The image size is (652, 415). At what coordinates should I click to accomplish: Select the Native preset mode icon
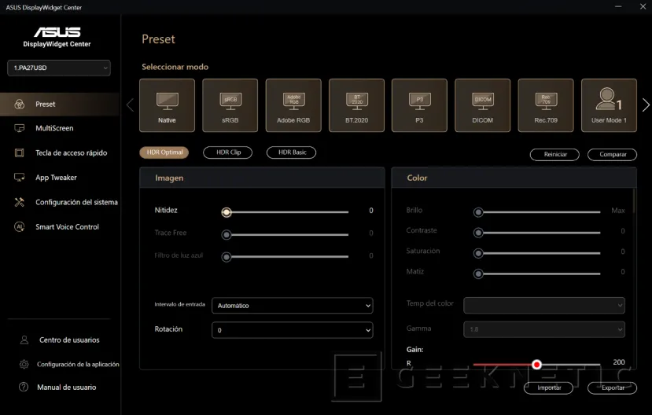tap(167, 105)
